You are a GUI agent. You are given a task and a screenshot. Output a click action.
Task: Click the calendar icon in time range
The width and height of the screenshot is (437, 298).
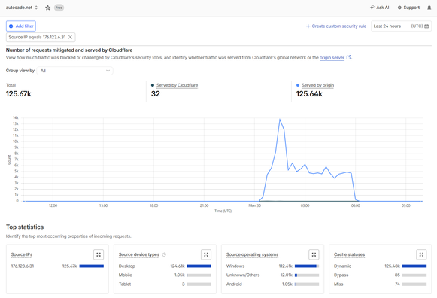[x=426, y=26]
